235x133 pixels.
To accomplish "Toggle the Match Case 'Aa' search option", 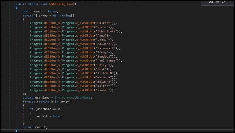I will coord(211,2).
